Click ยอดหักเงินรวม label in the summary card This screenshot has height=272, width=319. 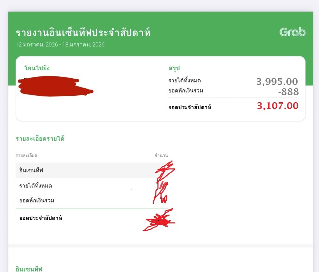(186, 90)
